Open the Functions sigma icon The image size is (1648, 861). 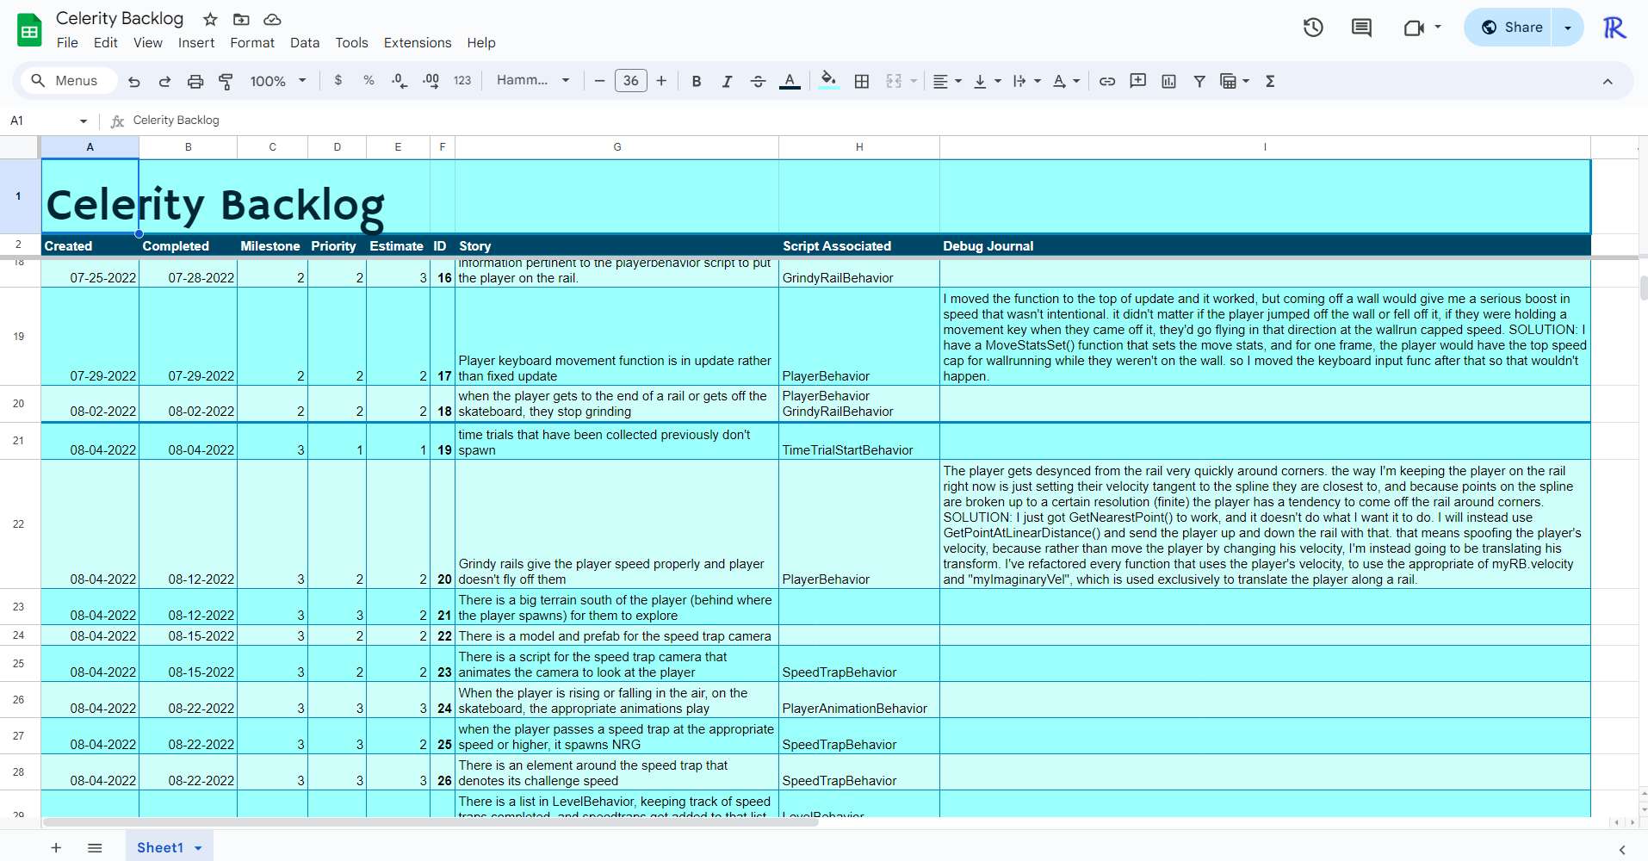[1270, 81]
